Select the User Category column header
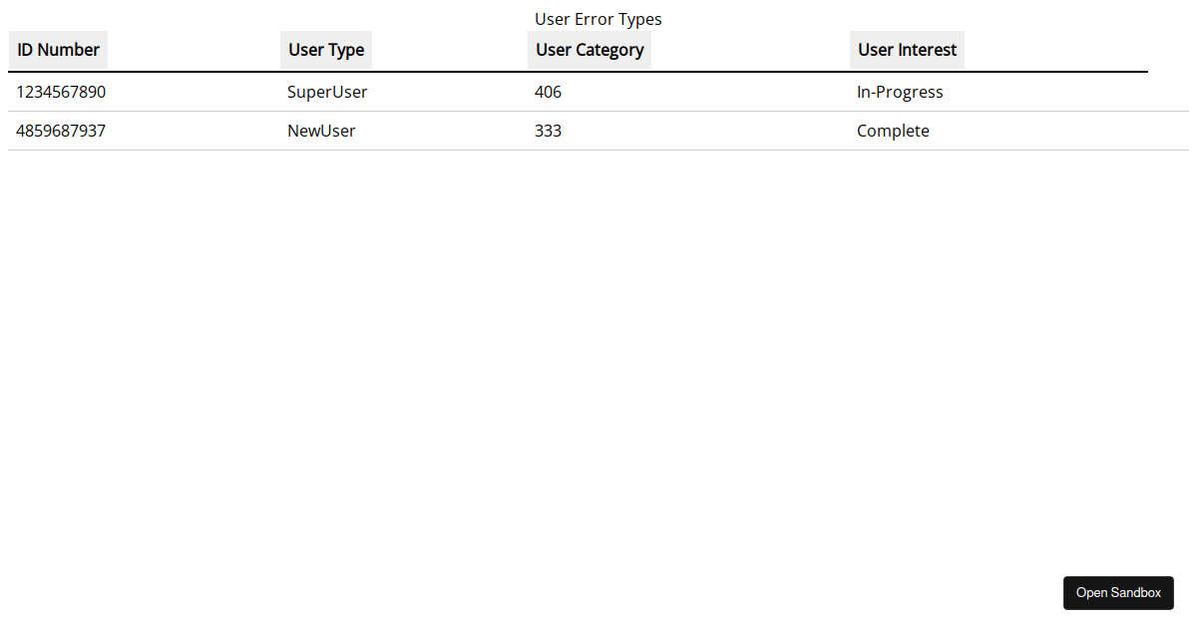Viewport: 1197px width, 628px height. pyautogui.click(x=590, y=50)
